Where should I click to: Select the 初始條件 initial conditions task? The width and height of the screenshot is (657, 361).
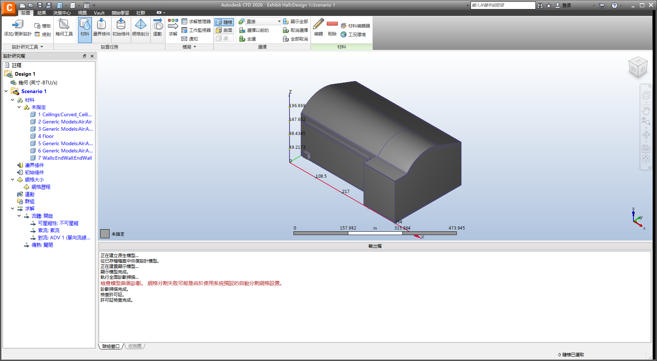(x=121, y=28)
